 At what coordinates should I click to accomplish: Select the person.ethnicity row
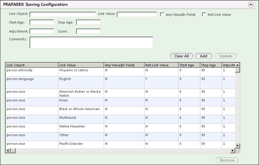(120, 72)
